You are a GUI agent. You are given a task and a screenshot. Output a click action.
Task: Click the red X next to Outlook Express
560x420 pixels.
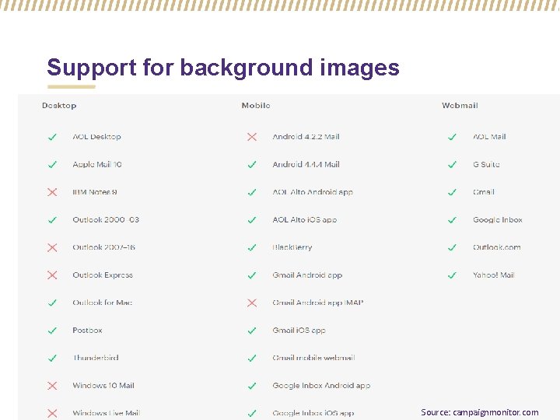52,275
